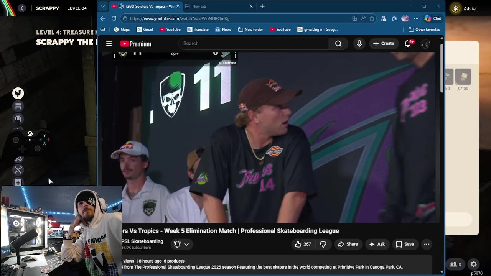
Task: Like the video showing 267 likes
Action: pyautogui.click(x=303, y=244)
